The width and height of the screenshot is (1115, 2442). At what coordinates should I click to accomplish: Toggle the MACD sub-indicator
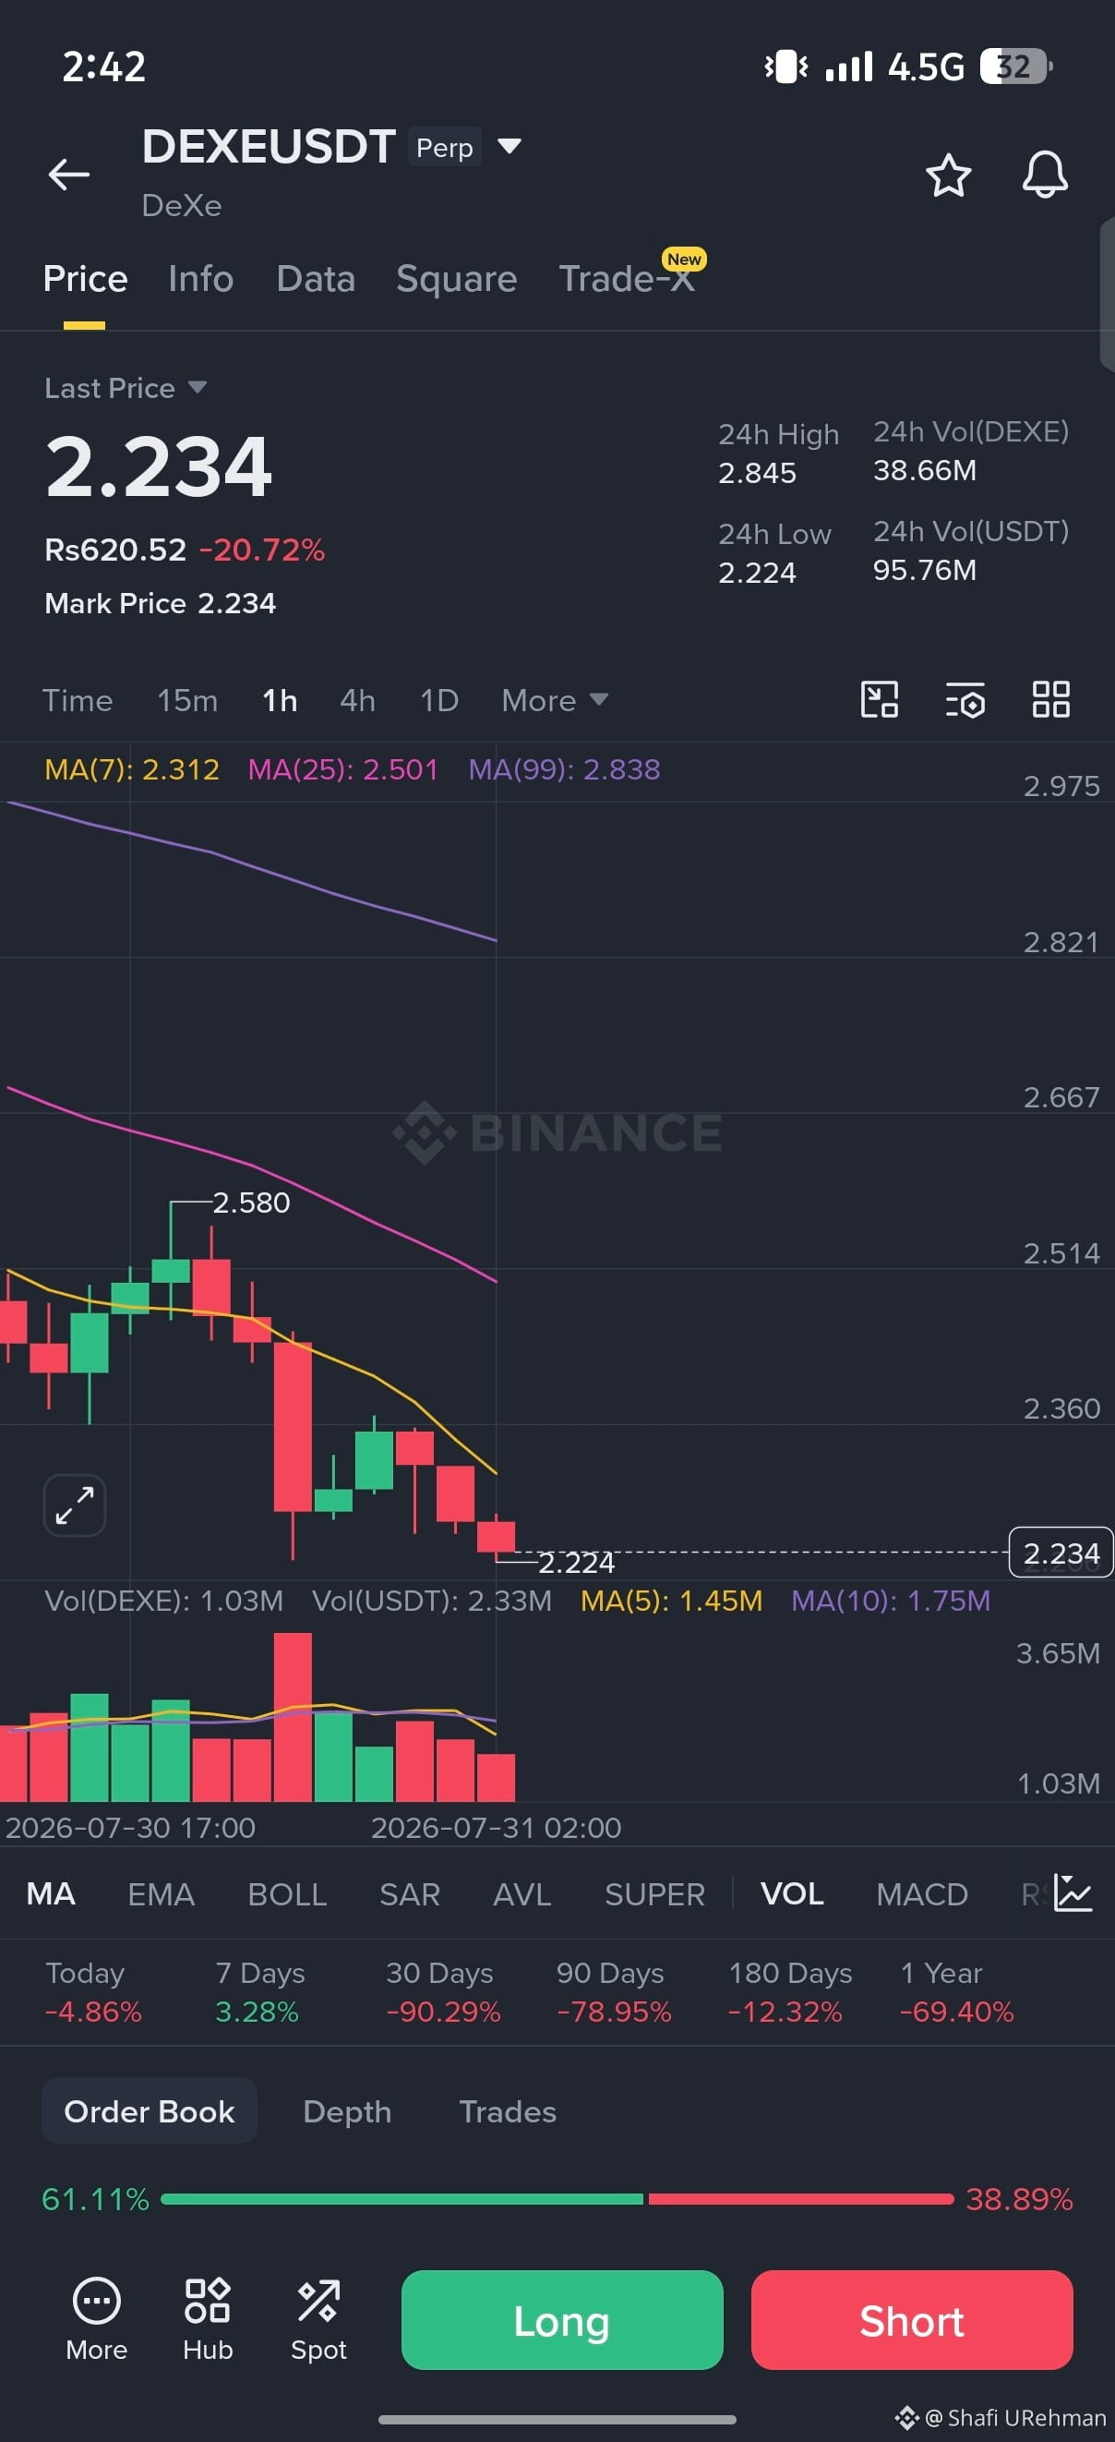point(922,1893)
